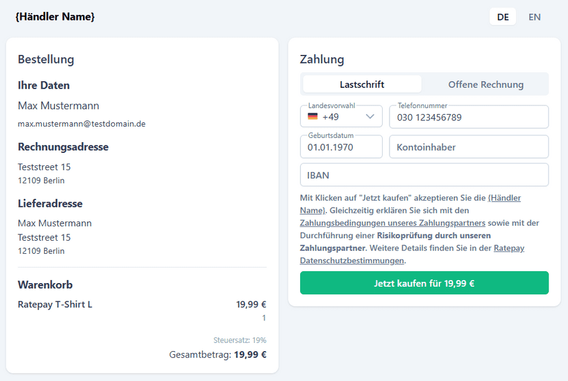The height and width of the screenshot is (381, 568).
Task: Focus the Telefonnummer input field
Action: pyautogui.click(x=469, y=117)
